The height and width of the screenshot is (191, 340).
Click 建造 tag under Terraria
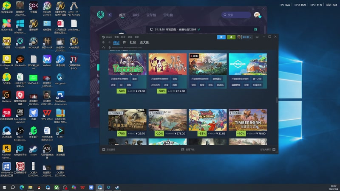[134, 79]
